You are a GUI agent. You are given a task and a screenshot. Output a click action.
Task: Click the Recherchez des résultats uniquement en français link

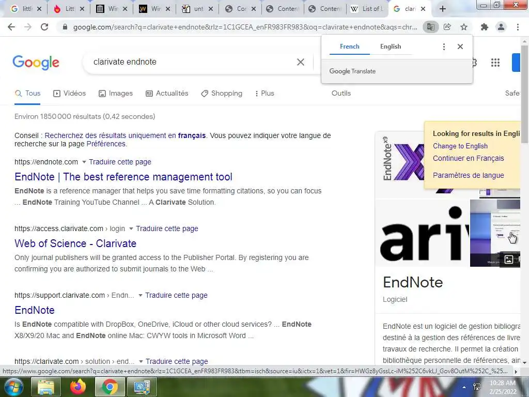click(125, 136)
